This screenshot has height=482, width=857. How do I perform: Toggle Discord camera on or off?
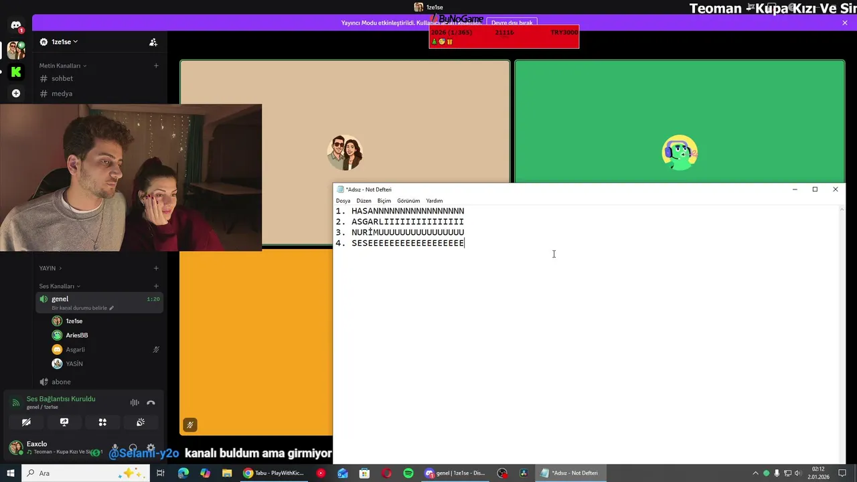(26, 422)
